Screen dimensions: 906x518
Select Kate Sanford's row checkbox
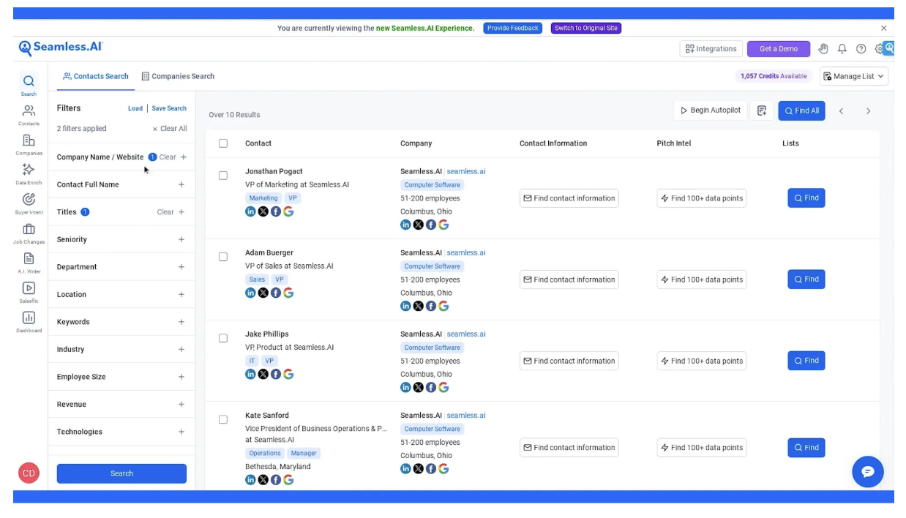pos(223,419)
